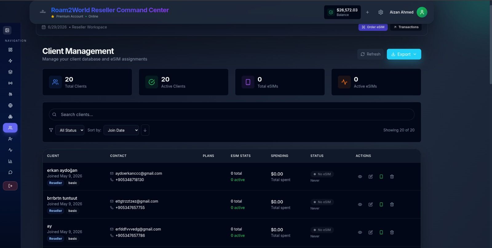Open the bar chart icon in sidebar

[10, 161]
